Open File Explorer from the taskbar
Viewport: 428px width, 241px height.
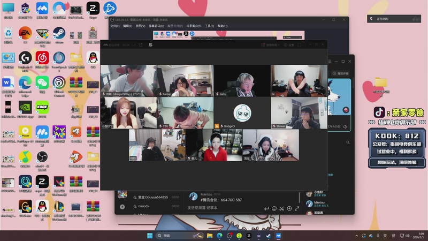pos(210,236)
